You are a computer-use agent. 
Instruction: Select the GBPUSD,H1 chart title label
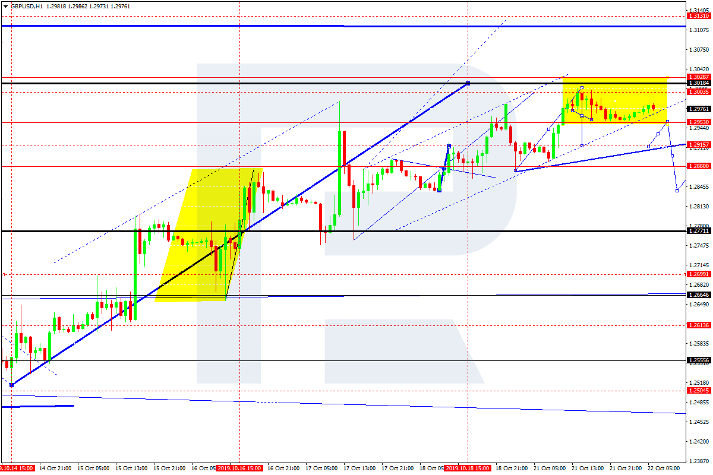point(27,4)
